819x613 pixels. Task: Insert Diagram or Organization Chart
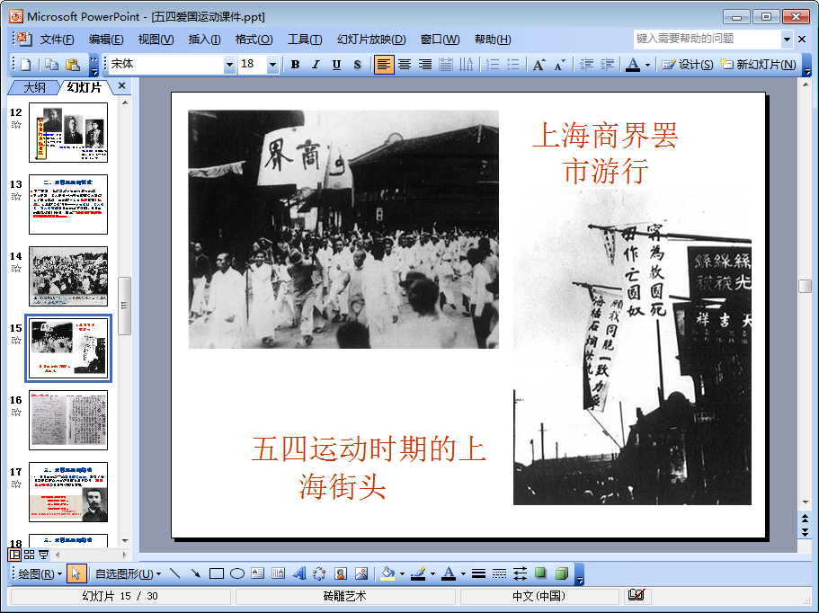coord(320,573)
